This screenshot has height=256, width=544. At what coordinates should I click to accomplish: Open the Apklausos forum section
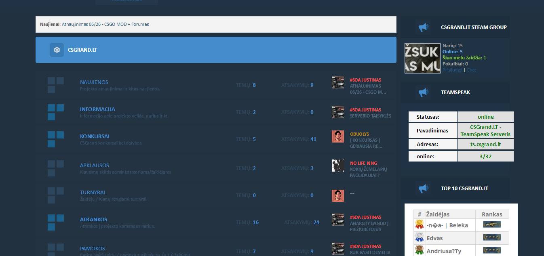pyautogui.click(x=95, y=166)
